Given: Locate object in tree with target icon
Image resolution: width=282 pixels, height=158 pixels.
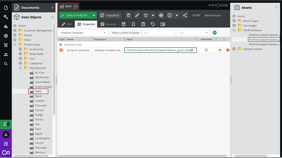Looking at the screenshot, I should click(x=161, y=15).
